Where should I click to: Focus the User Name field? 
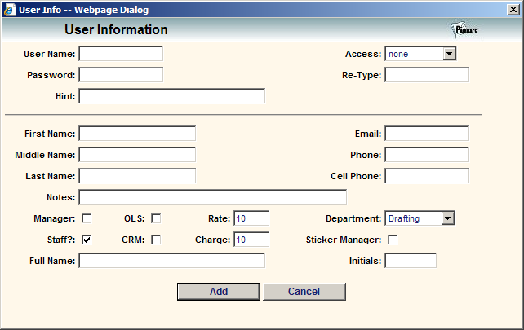tap(121, 54)
